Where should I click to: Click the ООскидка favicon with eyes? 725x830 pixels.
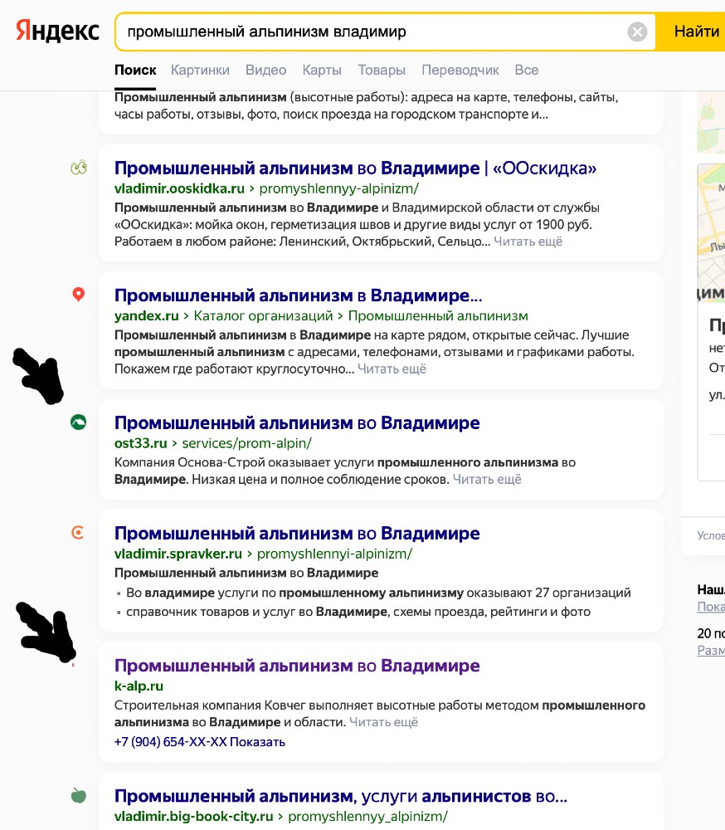click(78, 168)
